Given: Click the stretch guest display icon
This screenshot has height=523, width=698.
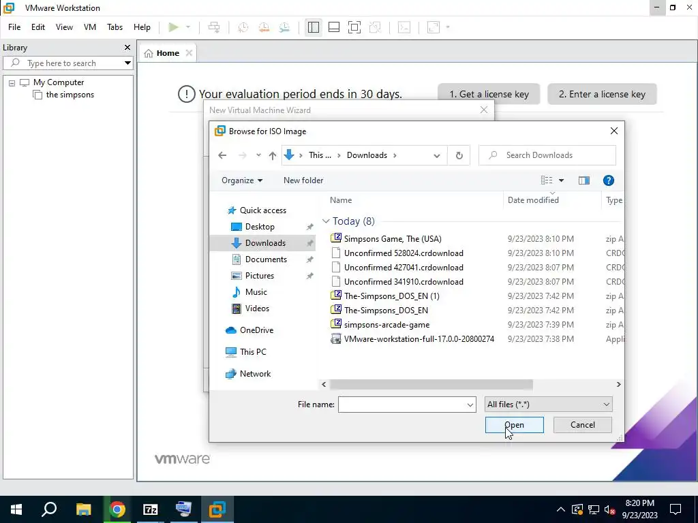Looking at the screenshot, I should point(434,27).
